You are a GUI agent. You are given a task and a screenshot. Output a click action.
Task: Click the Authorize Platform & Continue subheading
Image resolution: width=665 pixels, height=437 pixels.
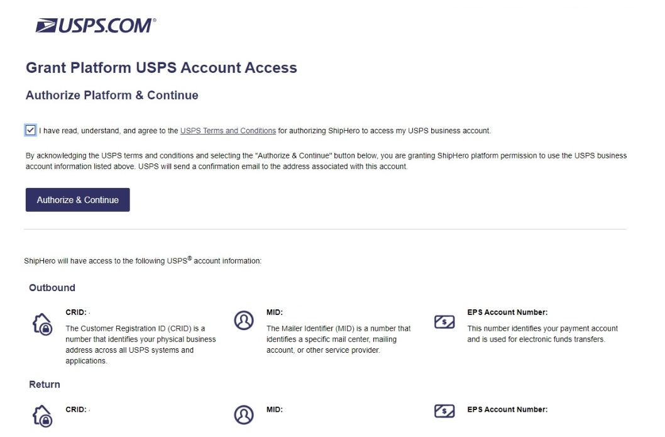pyautogui.click(x=112, y=95)
